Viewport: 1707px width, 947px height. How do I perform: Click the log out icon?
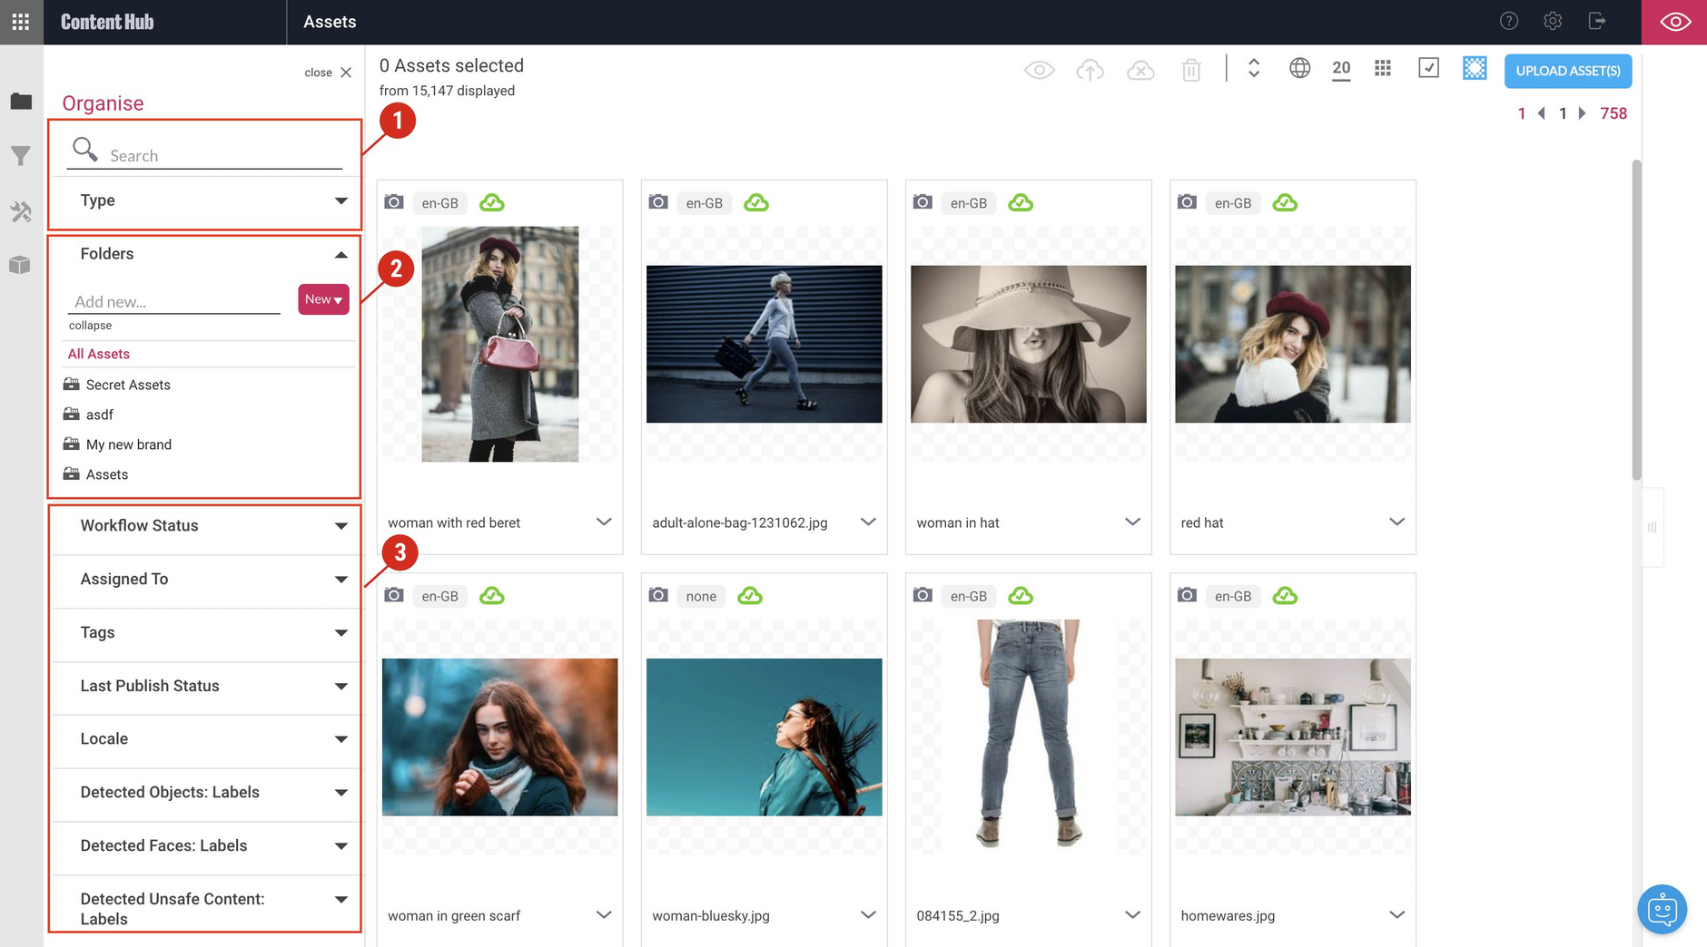1597,21
